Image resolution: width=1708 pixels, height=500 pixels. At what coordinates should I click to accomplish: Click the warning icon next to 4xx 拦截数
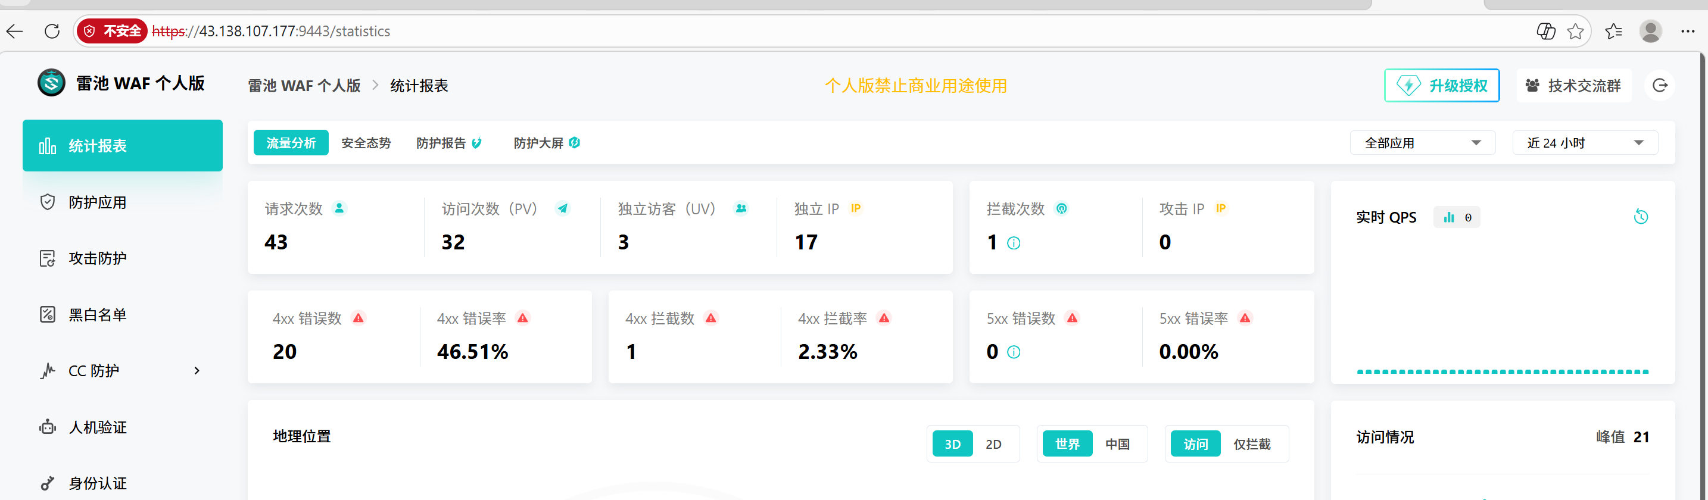712,318
